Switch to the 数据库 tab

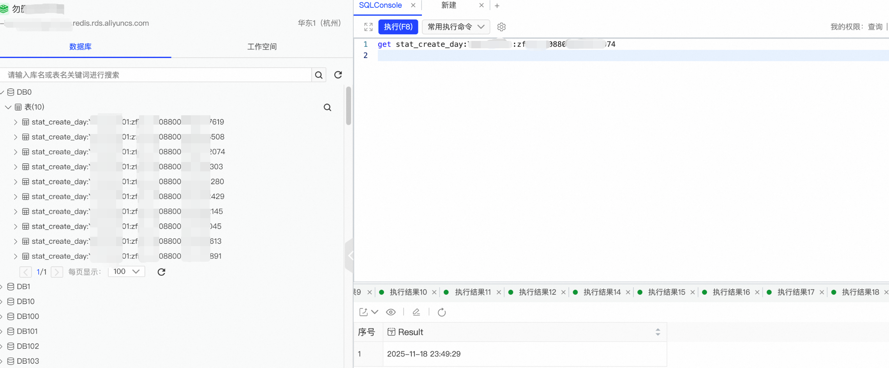coord(80,47)
